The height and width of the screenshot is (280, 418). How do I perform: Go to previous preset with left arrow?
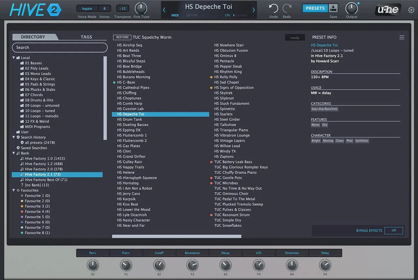tap(164, 10)
